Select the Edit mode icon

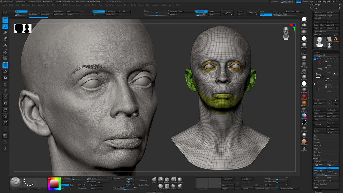5,20
